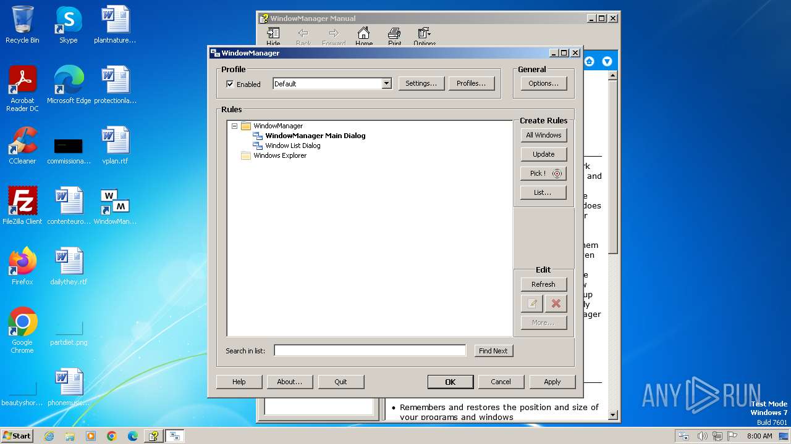Select Window List Dialog rule
Viewport: 791px width, 444px height.
292,146
